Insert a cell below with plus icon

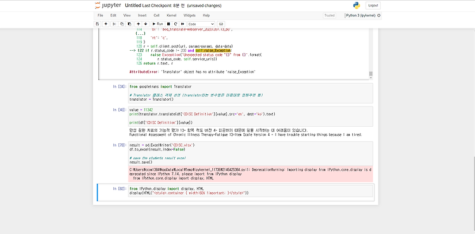(106, 23)
